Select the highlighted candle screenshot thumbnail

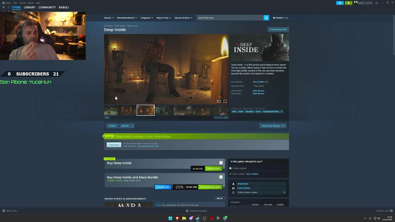146,110
